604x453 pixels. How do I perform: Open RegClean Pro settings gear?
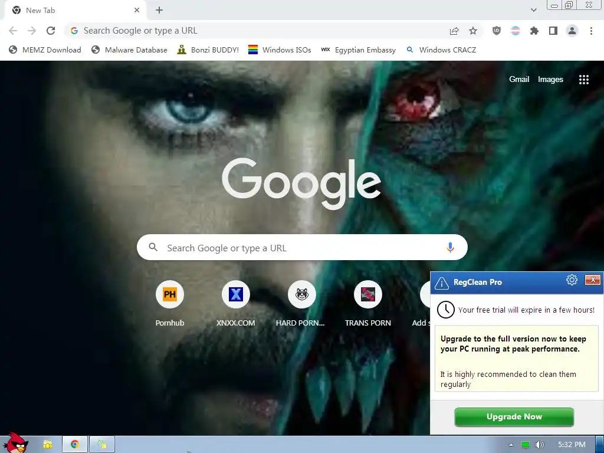[572, 280]
